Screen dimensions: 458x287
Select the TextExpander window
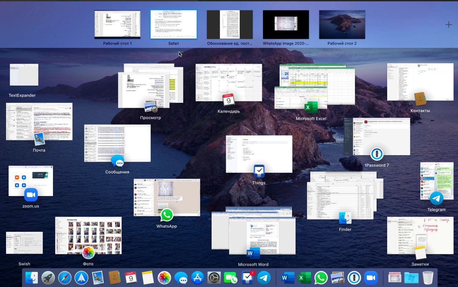tap(24, 75)
